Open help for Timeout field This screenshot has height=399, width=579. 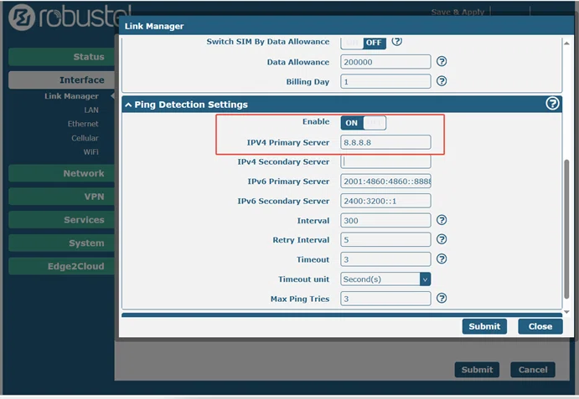click(442, 258)
